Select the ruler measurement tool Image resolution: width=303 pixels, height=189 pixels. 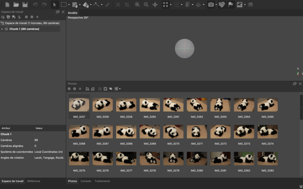pyautogui.click(x=108, y=5)
